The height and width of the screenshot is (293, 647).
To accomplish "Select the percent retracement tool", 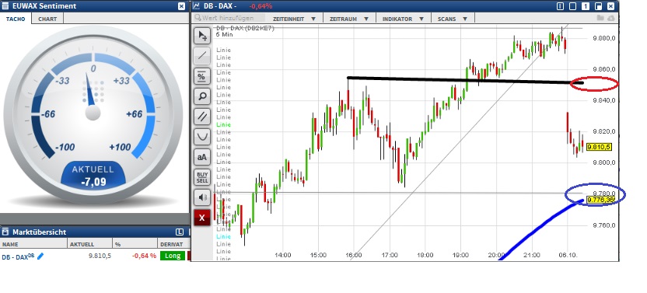I will (202, 76).
